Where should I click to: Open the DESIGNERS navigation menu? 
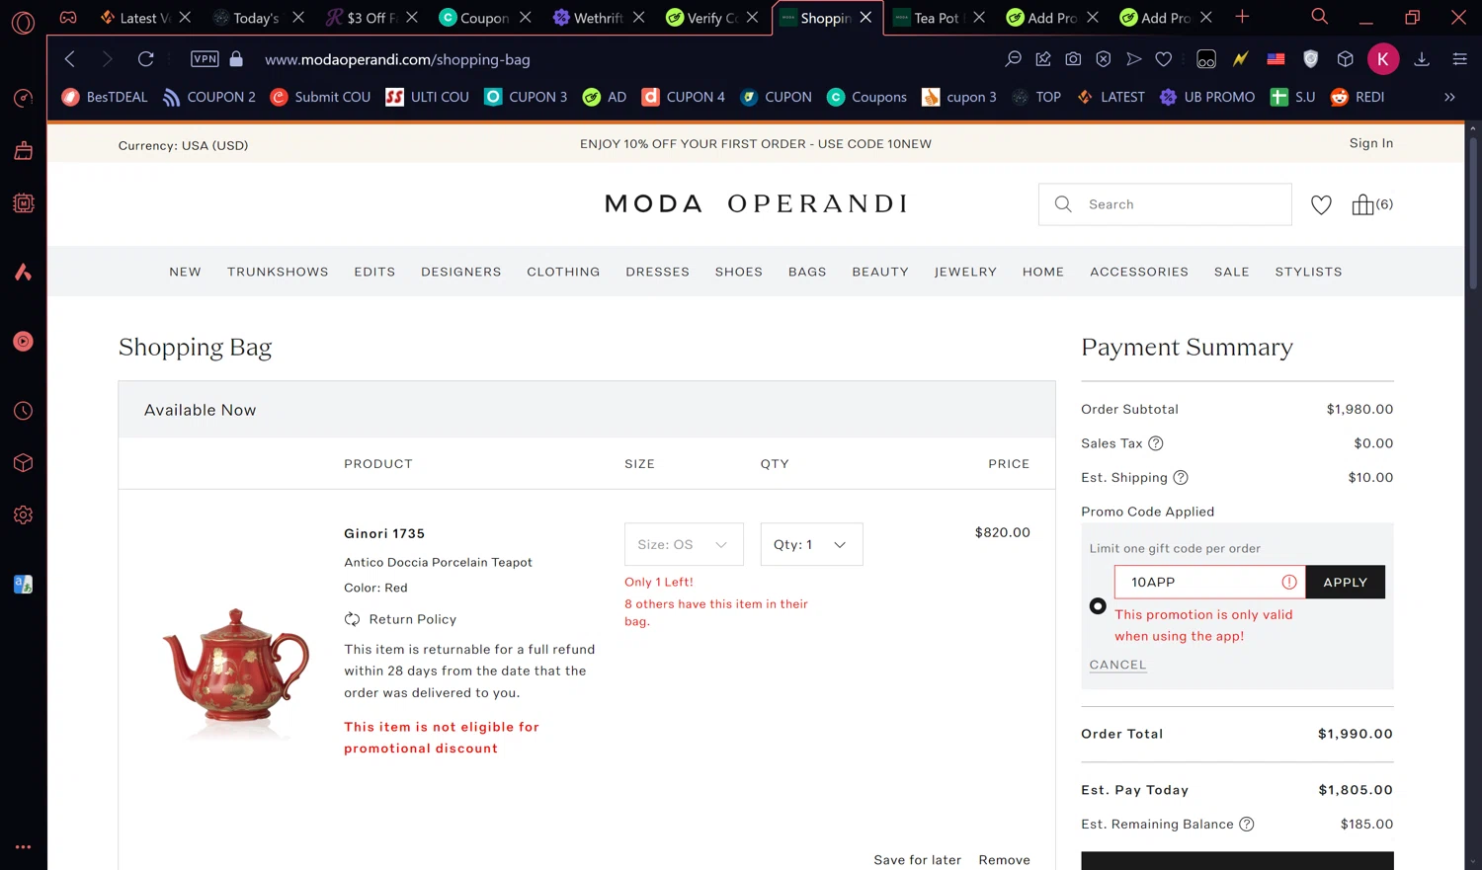[x=461, y=272]
